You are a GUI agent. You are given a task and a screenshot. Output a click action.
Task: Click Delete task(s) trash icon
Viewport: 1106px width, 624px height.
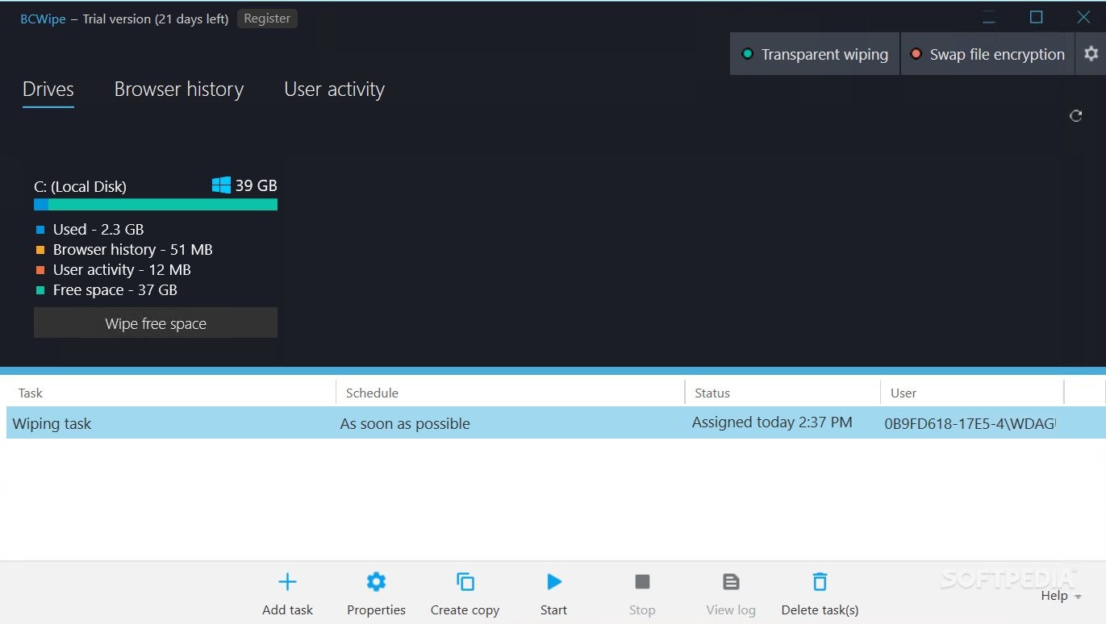click(820, 582)
